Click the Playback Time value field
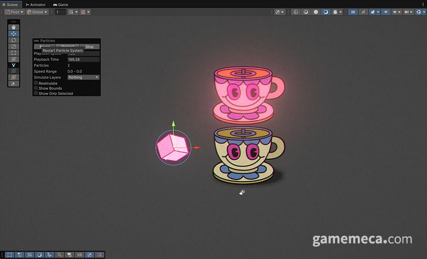Image resolution: width=427 pixels, height=259 pixels. click(x=83, y=60)
